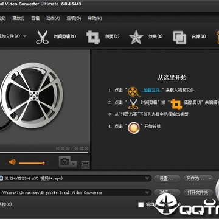
Task: Click the film reel icon in instructions
Action: pyautogui.click(x=134, y=92)
